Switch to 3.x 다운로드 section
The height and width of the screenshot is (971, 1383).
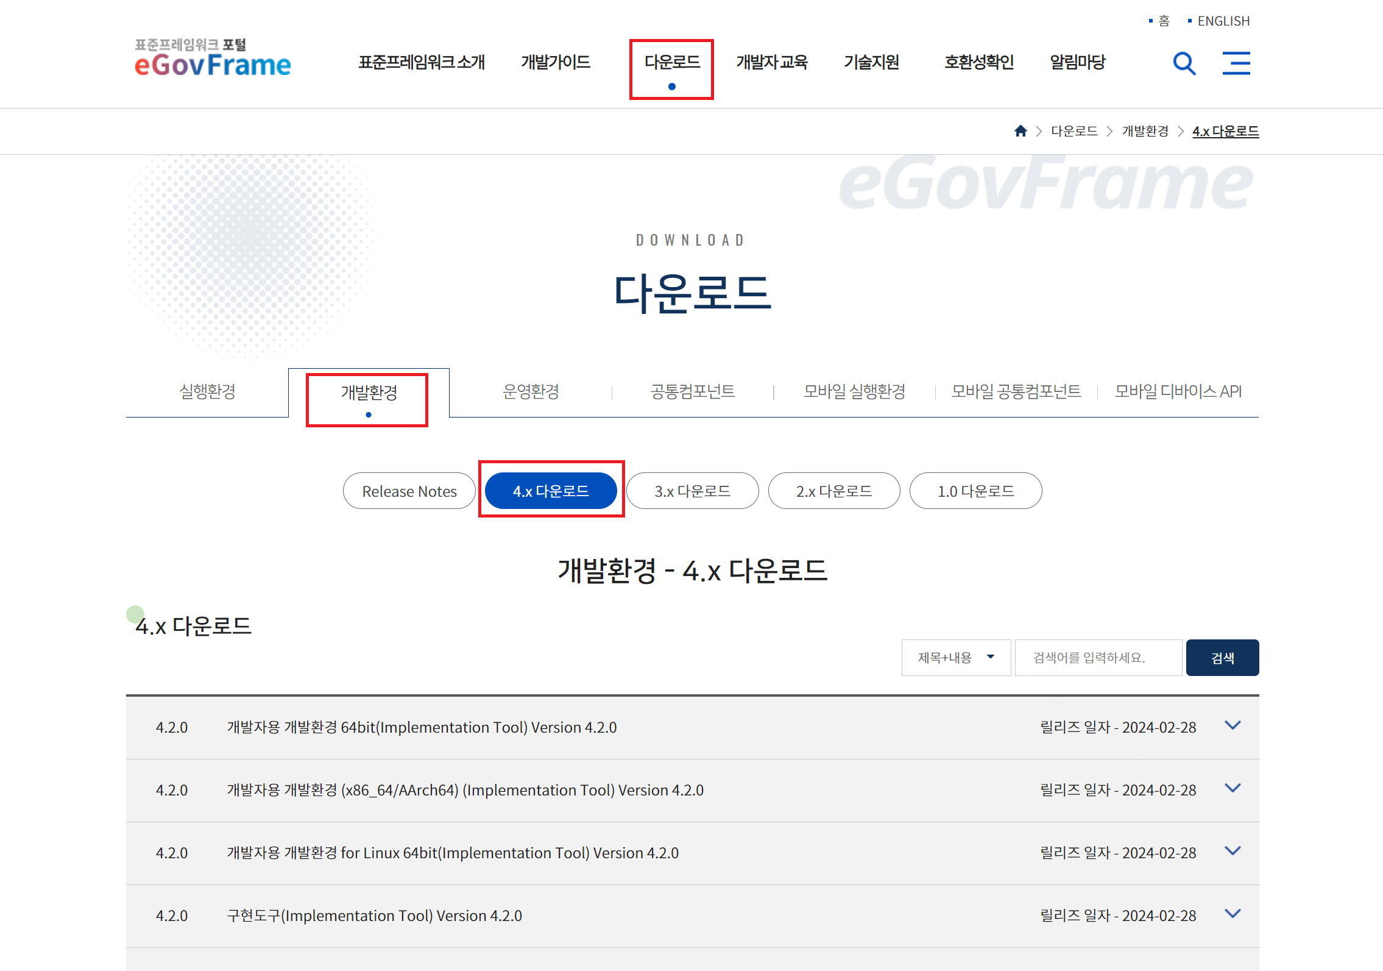click(692, 491)
